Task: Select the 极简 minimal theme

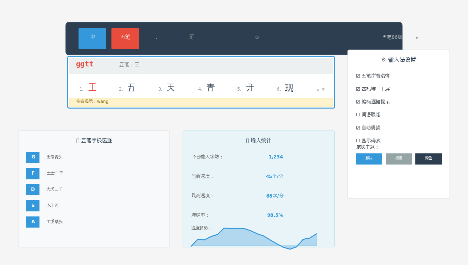Action: 398,159
